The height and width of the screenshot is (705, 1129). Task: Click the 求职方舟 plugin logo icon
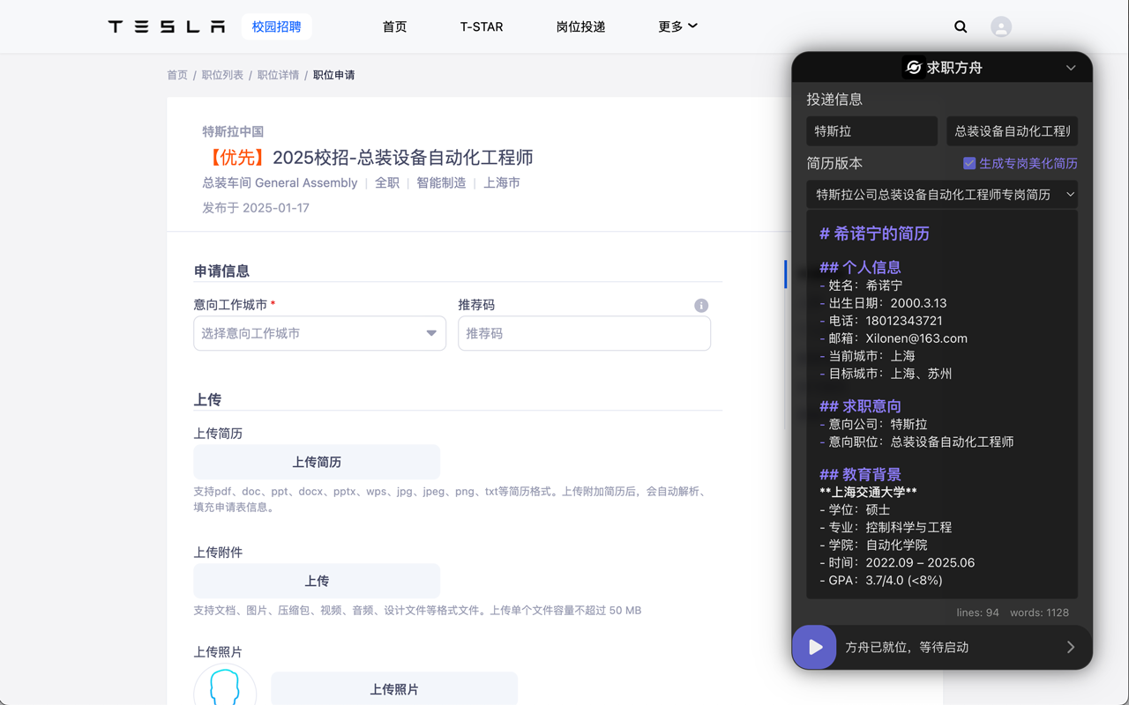(x=913, y=67)
